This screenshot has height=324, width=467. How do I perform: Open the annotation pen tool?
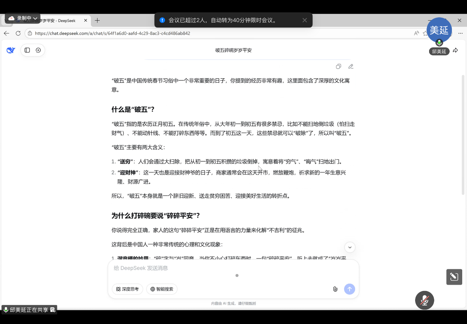pos(454,277)
